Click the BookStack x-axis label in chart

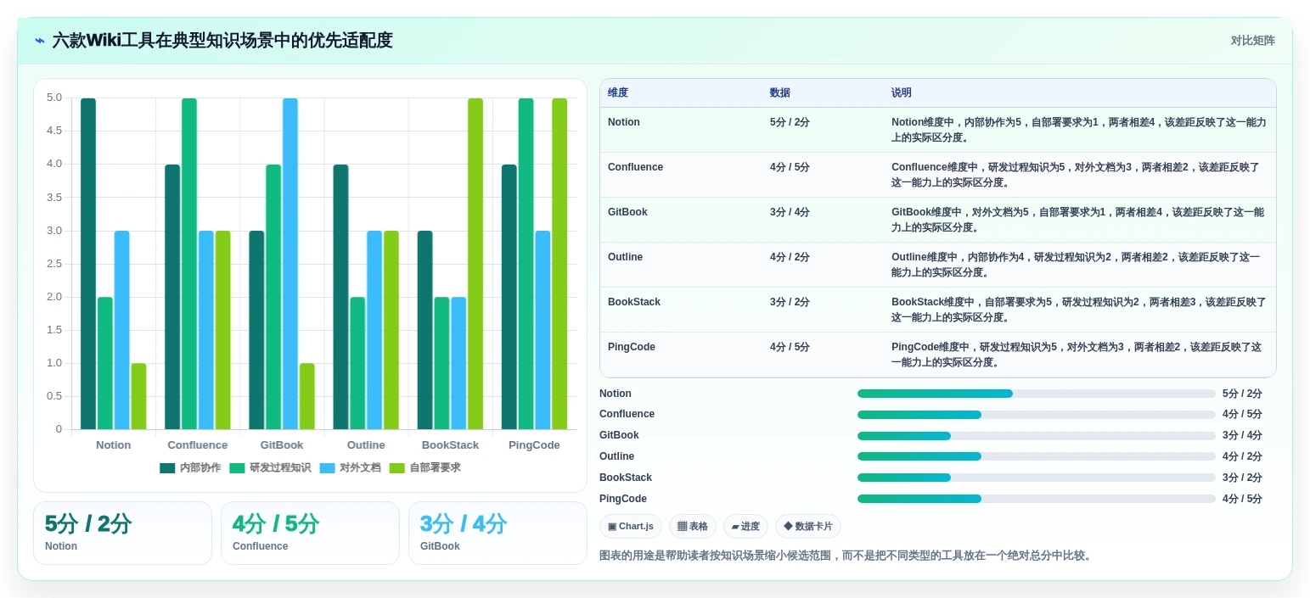450,445
